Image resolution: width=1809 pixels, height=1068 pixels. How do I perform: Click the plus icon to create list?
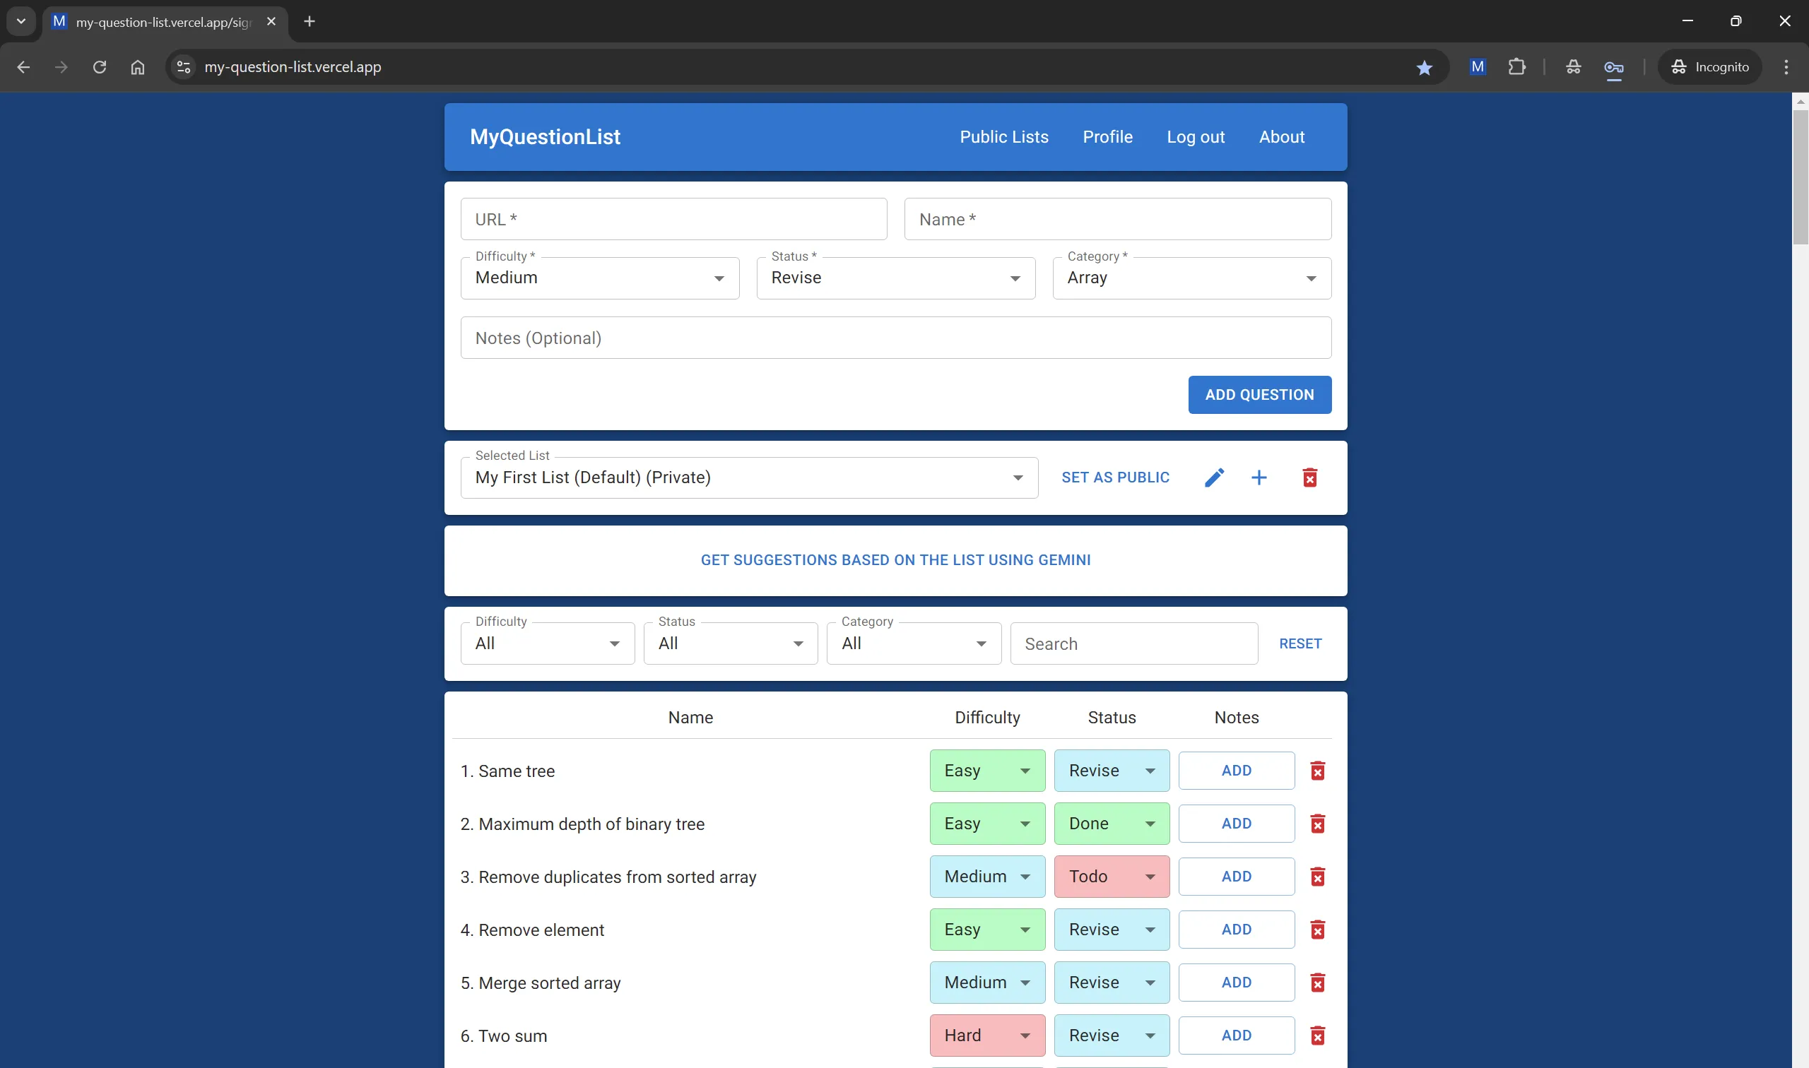(1259, 478)
